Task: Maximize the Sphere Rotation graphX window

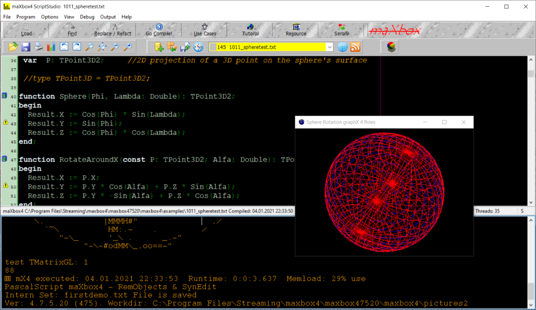Action: 444,122
